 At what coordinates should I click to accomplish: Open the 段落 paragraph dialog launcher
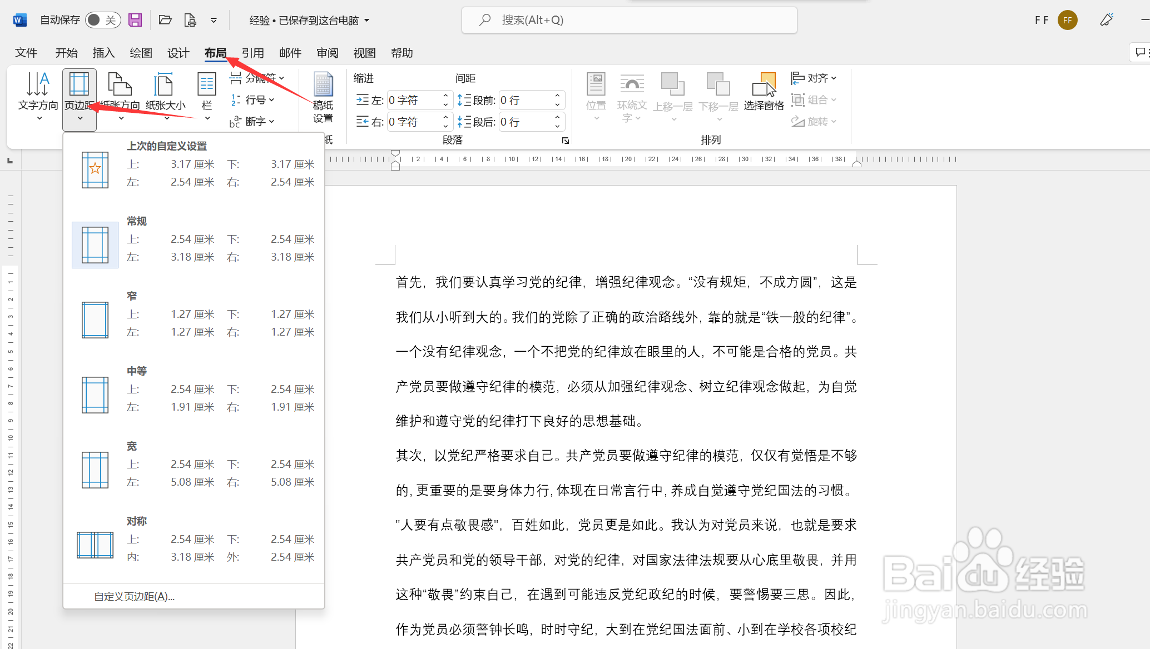click(x=566, y=141)
